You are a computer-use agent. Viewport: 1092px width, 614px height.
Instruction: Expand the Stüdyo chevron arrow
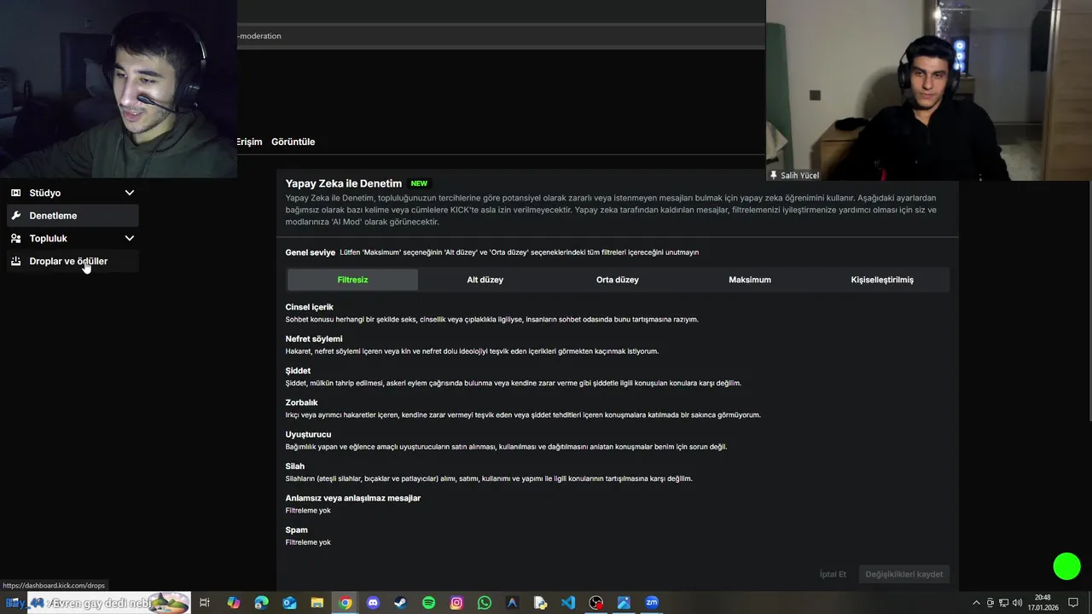click(130, 193)
